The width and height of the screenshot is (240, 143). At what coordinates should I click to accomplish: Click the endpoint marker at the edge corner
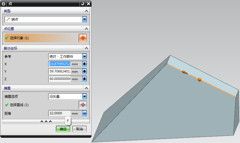point(167,64)
